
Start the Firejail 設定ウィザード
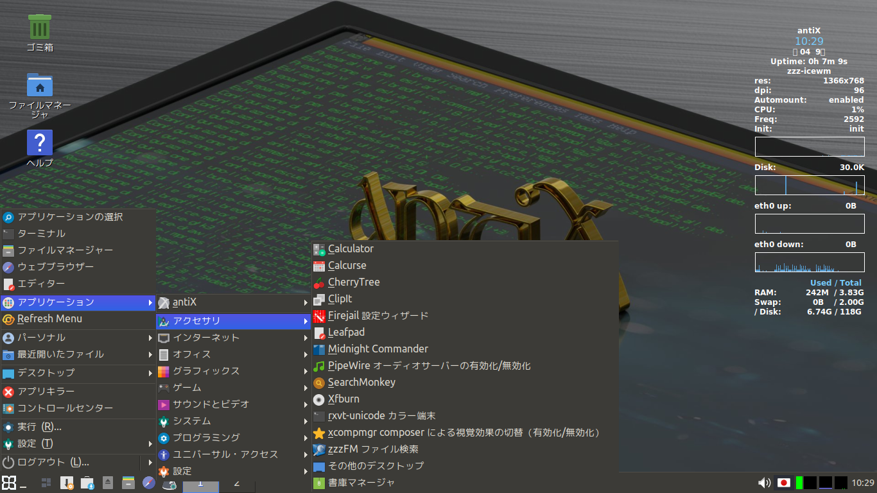465,316
